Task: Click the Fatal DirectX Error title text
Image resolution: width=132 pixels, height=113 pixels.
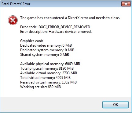Action: tap(16, 4)
